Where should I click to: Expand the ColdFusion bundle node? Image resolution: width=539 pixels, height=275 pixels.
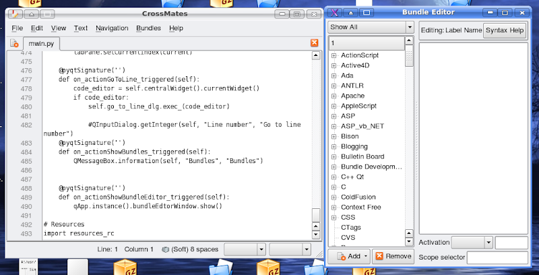[x=334, y=197]
